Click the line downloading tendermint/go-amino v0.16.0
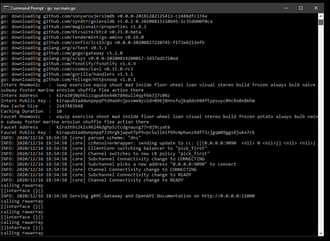 72,37
